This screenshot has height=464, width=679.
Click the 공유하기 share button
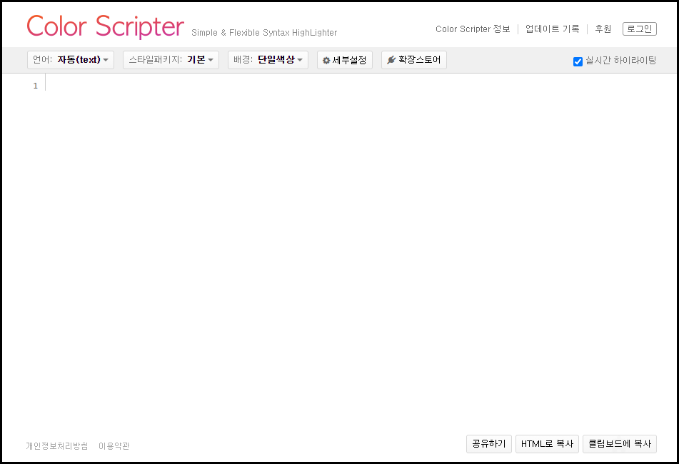click(x=489, y=444)
